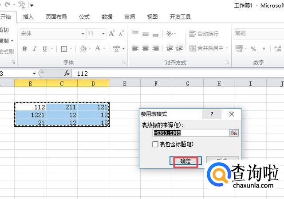Image resolution: width=284 pixels, height=199 pixels.
Task: Center text horizontally
Action: coord(146,48)
